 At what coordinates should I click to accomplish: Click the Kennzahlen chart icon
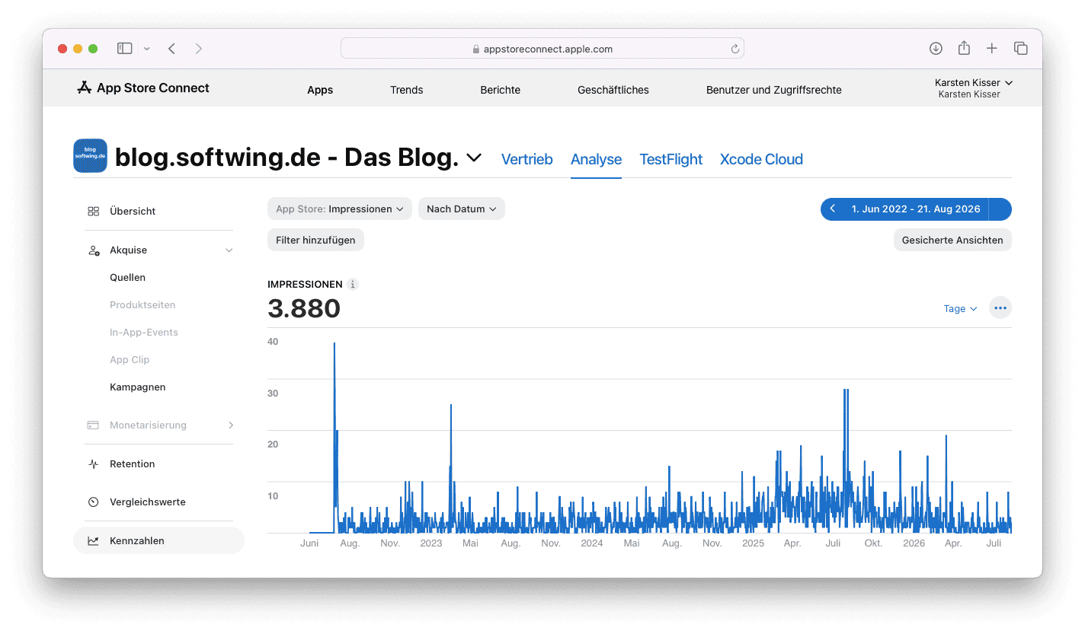click(x=93, y=541)
